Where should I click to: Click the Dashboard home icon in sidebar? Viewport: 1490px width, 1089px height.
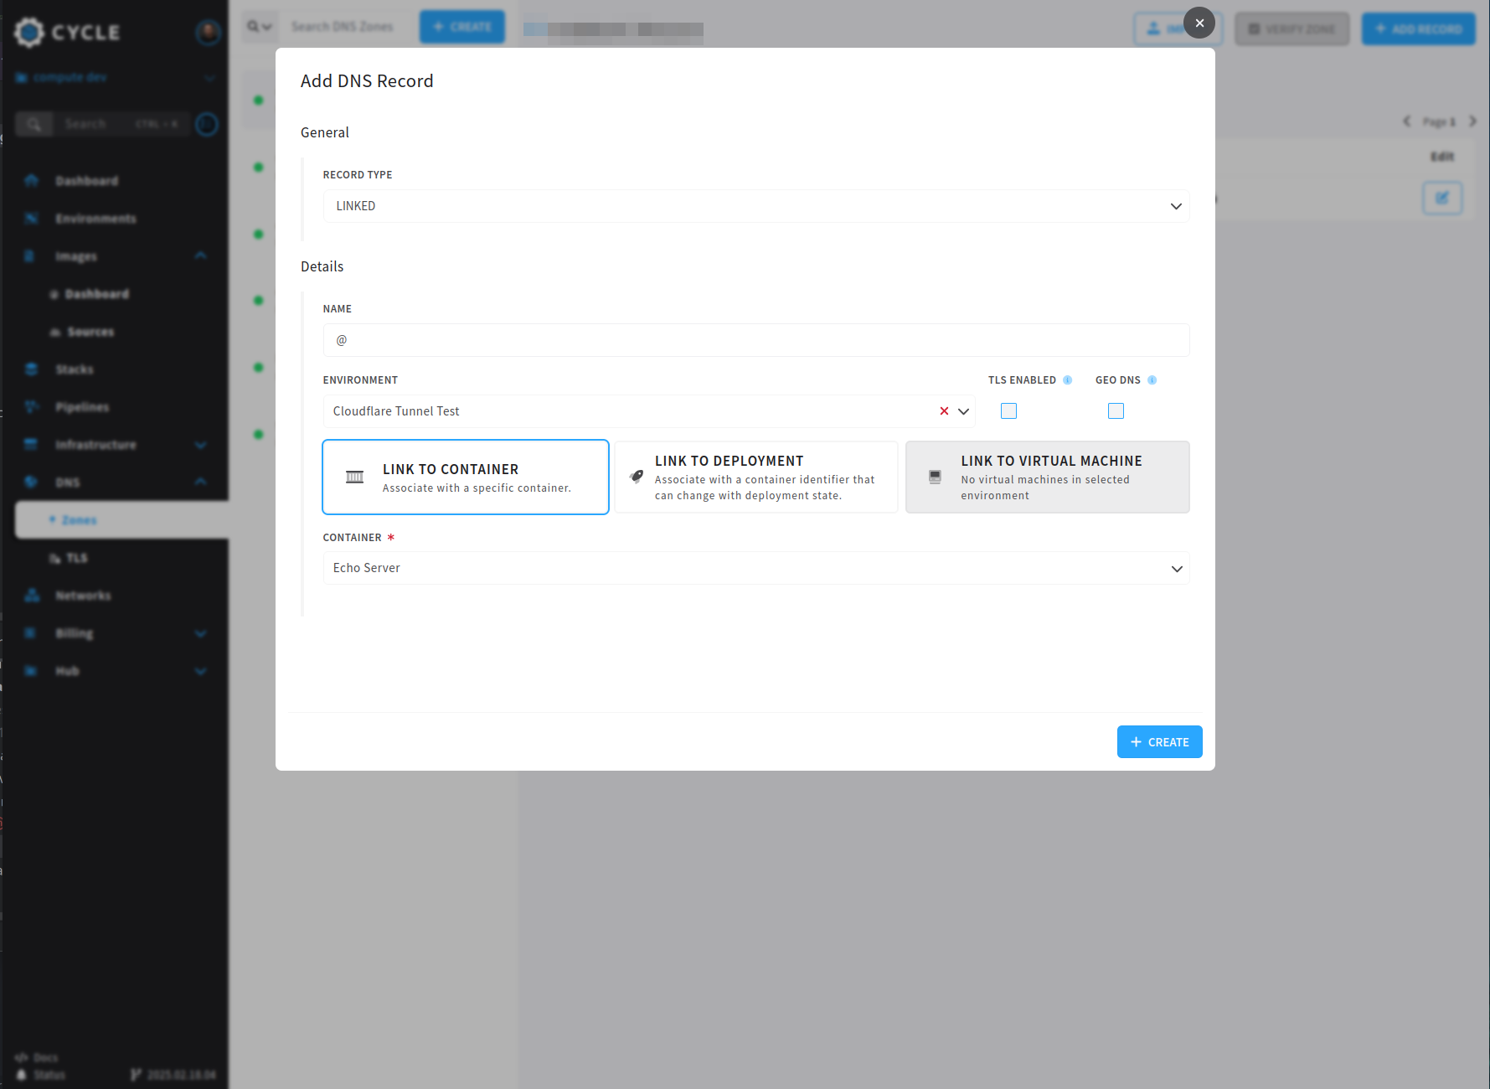click(x=32, y=181)
